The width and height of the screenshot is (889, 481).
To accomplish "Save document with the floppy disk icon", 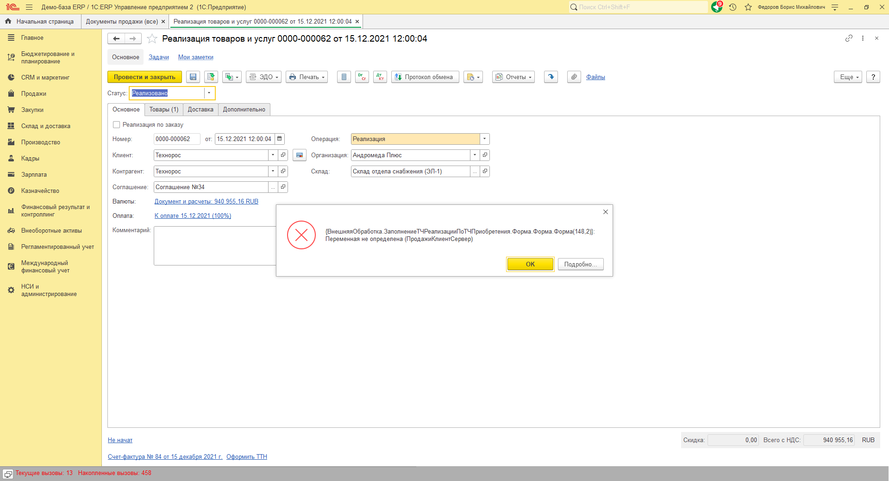I will 193,77.
